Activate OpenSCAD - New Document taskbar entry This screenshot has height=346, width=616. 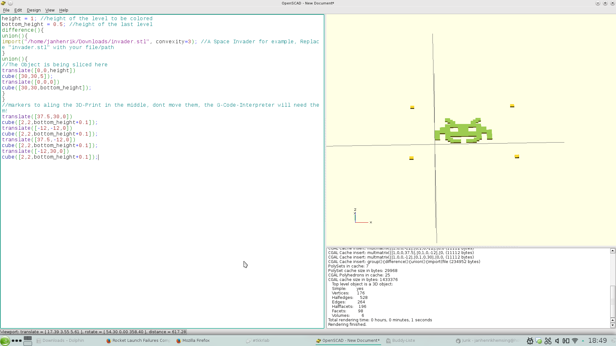coord(348,341)
